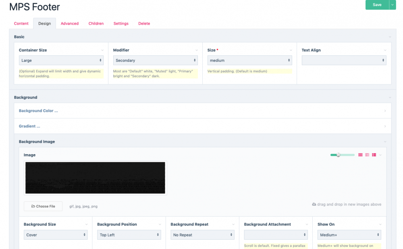The width and height of the screenshot is (403, 249).
Task: Expand the Background Color section
Action: point(201,110)
